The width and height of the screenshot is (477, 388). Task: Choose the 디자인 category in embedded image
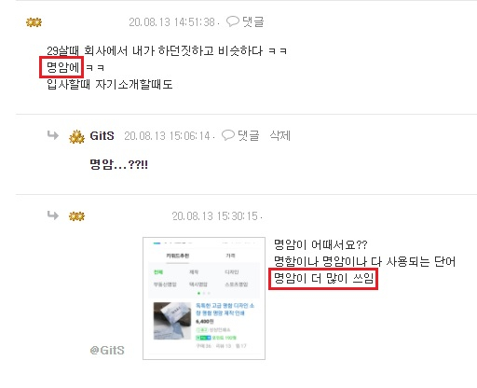point(232,272)
